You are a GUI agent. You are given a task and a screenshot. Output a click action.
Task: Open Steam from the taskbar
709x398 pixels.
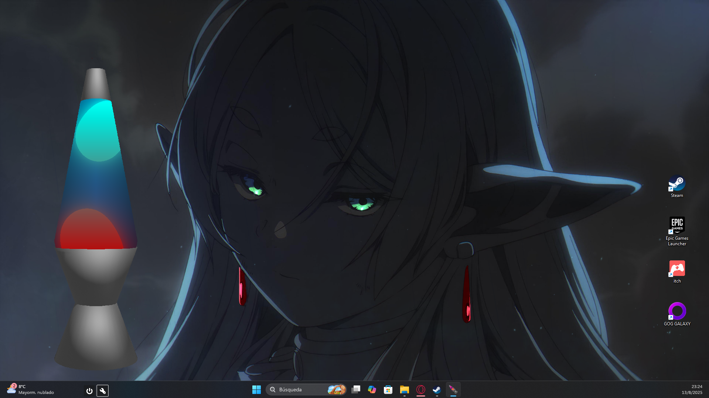click(x=437, y=390)
